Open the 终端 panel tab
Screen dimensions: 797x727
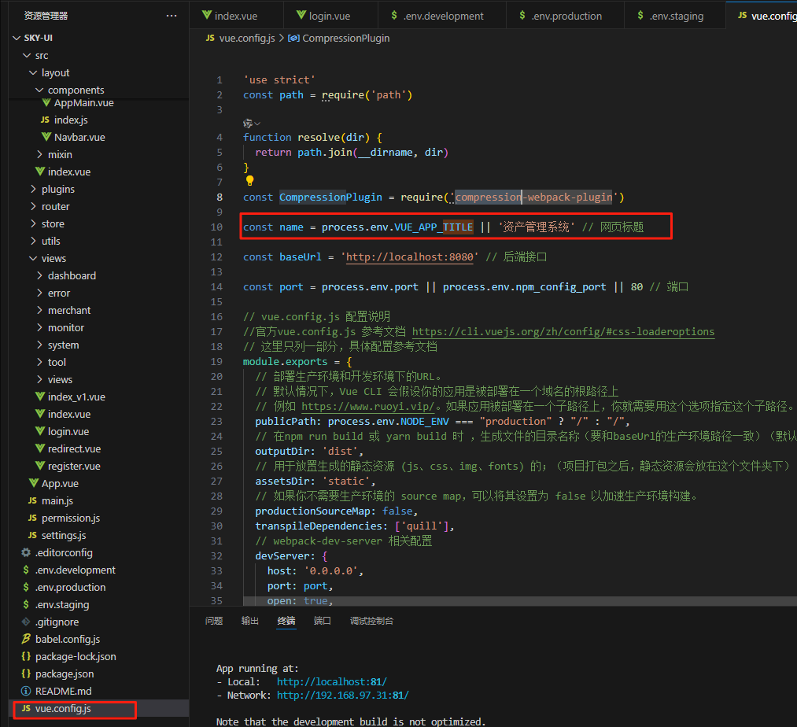[x=286, y=621]
